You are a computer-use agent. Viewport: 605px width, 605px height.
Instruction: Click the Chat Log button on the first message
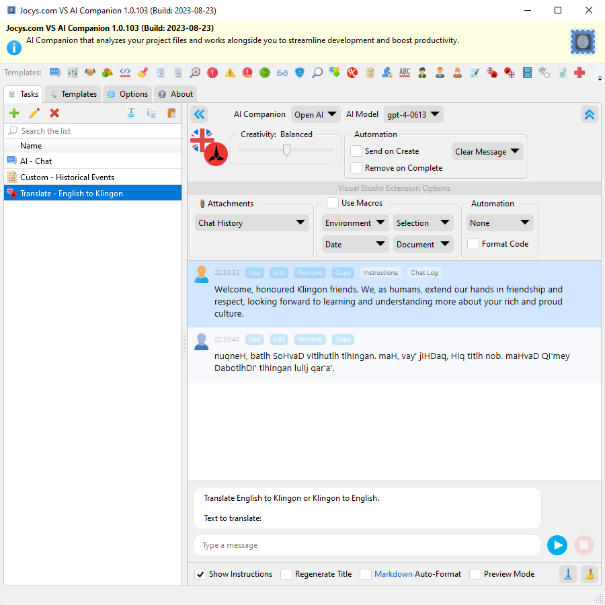tap(424, 272)
